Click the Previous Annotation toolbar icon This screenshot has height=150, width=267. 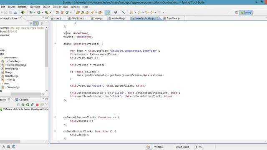tap(139, 12)
